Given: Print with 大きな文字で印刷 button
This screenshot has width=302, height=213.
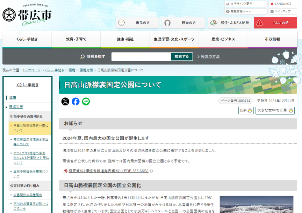Looking at the screenshot, I should pos(275,111).
